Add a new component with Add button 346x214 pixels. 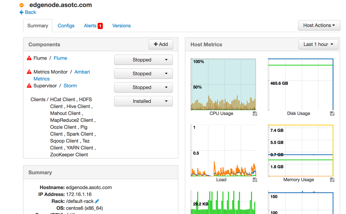pyautogui.click(x=161, y=44)
